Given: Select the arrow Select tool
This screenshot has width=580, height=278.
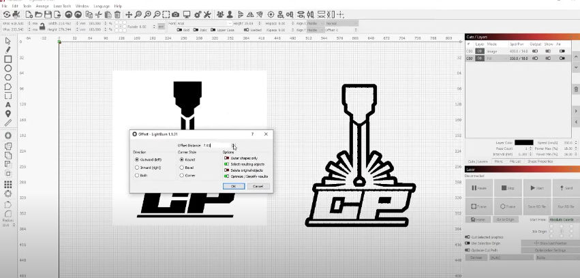Looking at the screenshot, I should click(7, 41).
